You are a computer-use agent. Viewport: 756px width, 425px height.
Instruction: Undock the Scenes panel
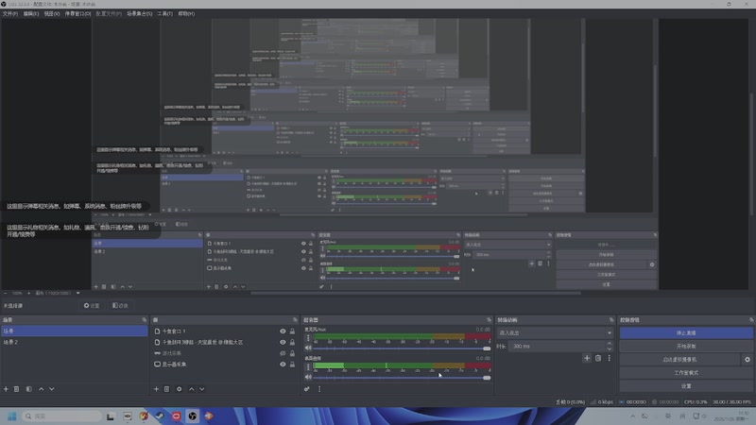(145, 320)
